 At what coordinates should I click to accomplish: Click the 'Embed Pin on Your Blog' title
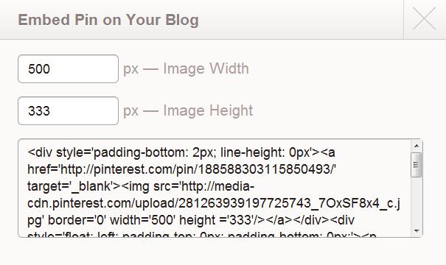click(108, 20)
